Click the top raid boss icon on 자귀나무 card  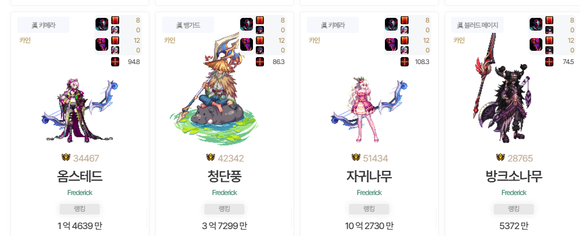point(391,24)
